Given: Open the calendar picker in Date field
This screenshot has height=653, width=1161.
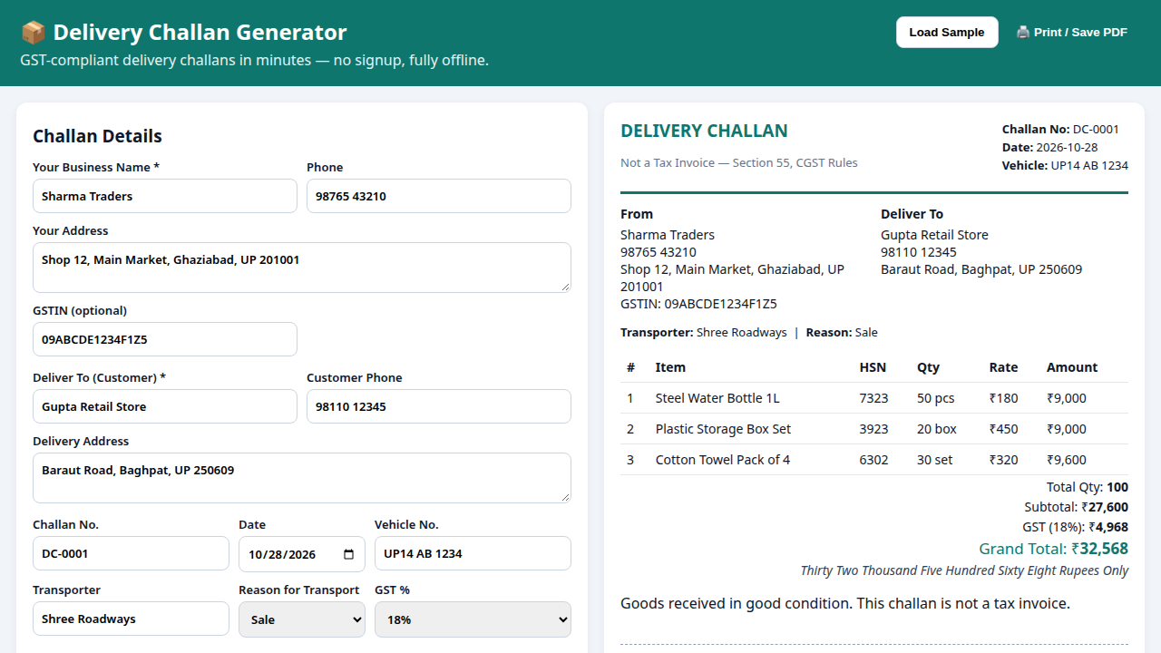Looking at the screenshot, I should 349,554.
